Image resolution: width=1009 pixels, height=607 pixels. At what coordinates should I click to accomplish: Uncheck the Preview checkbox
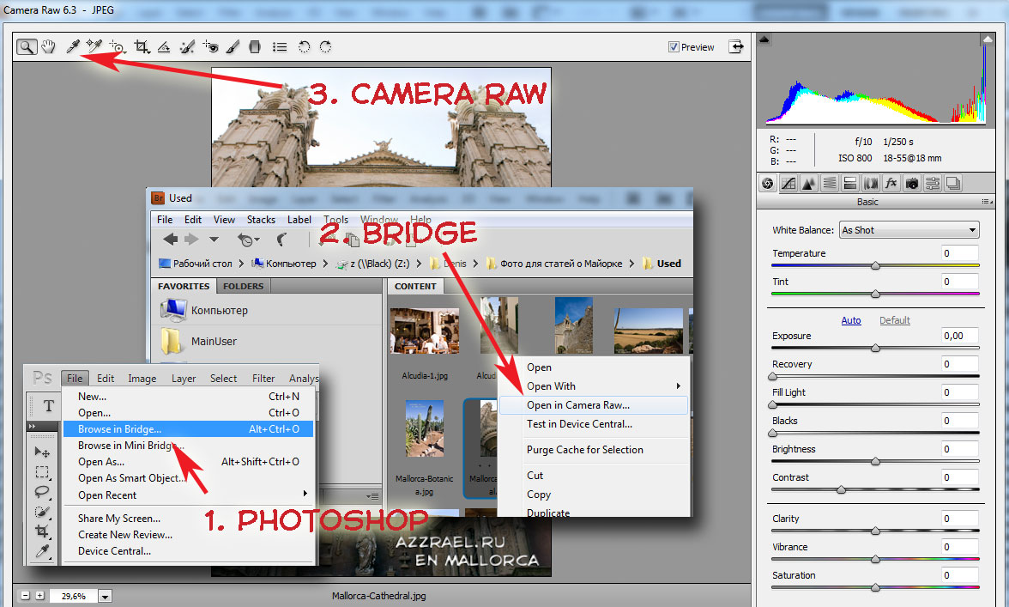674,47
